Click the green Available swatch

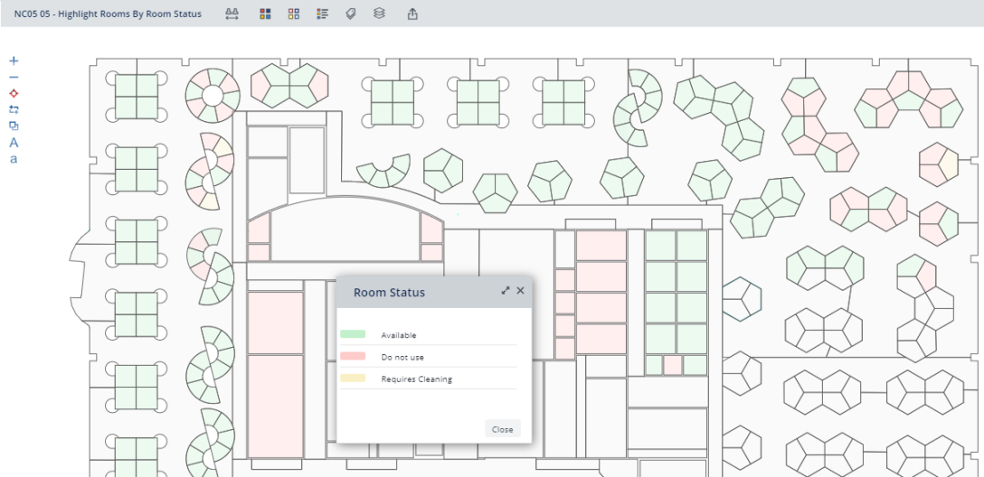tap(353, 335)
